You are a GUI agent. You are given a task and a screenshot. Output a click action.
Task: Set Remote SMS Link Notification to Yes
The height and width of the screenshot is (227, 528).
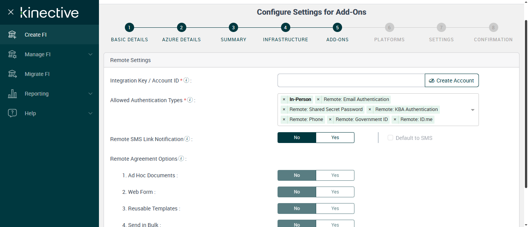[x=335, y=138]
